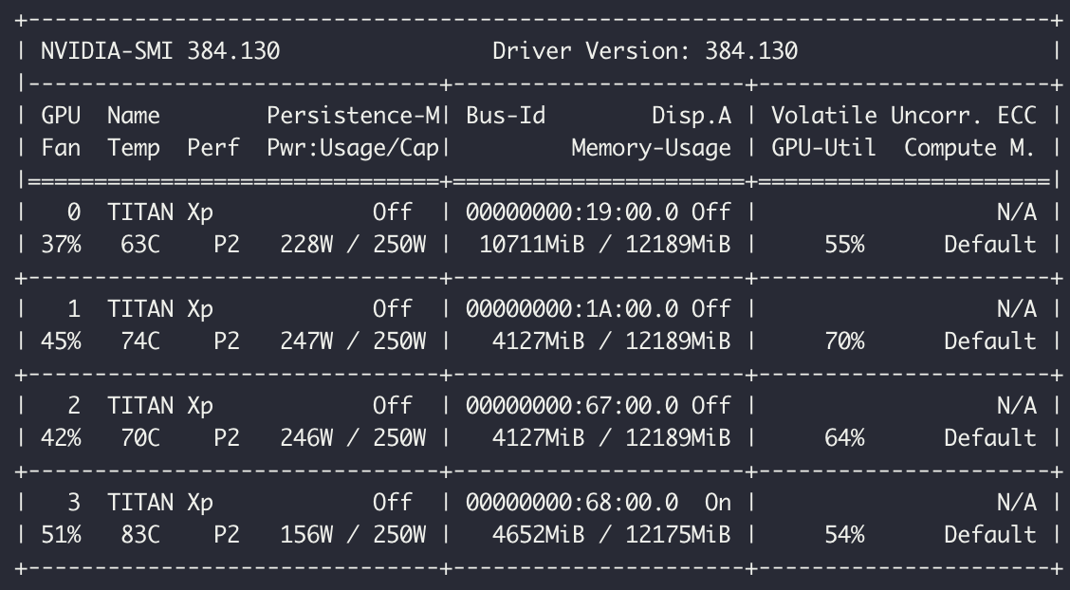1070x590 pixels.
Task: Click the 'Disp.A' column header
Action: 692,116
